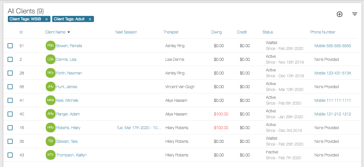This screenshot has height=167, width=364.
Task: Check the box for Roberts, Hilary
Action: (10, 128)
